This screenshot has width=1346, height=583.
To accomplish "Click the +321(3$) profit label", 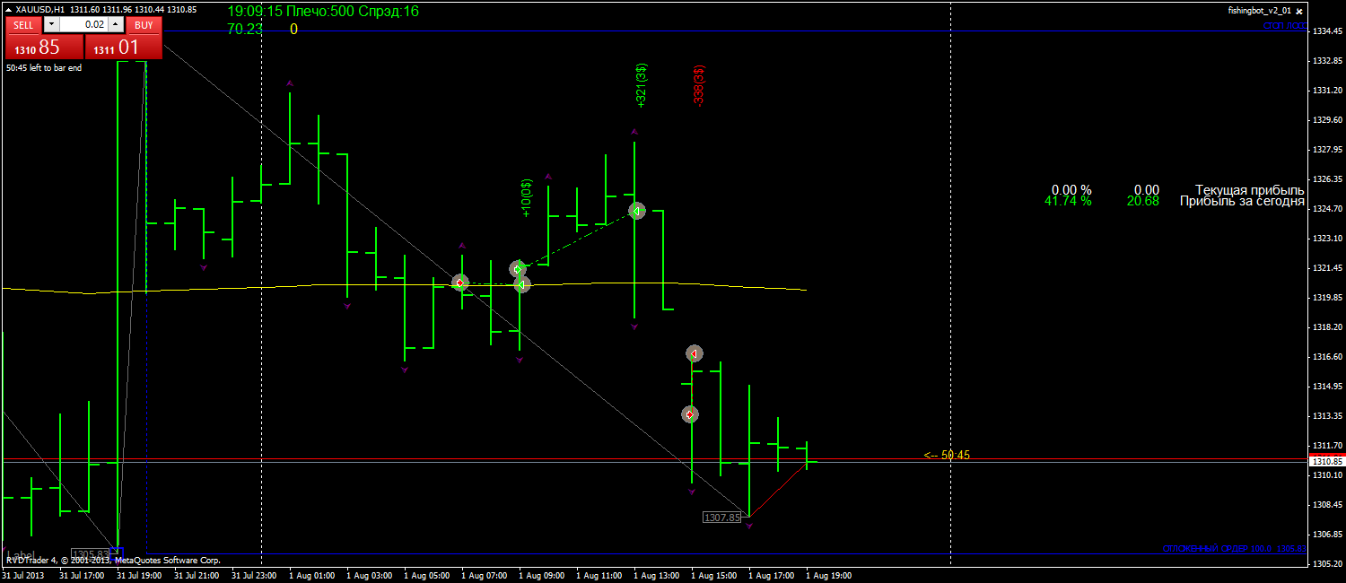I will [x=641, y=85].
